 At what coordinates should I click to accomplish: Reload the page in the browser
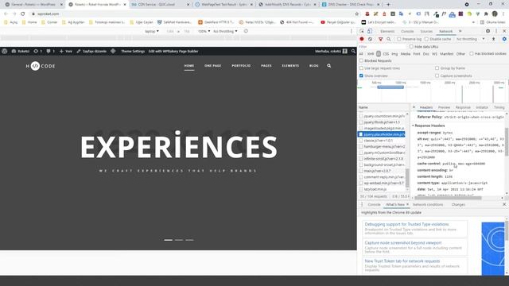tap(23, 14)
